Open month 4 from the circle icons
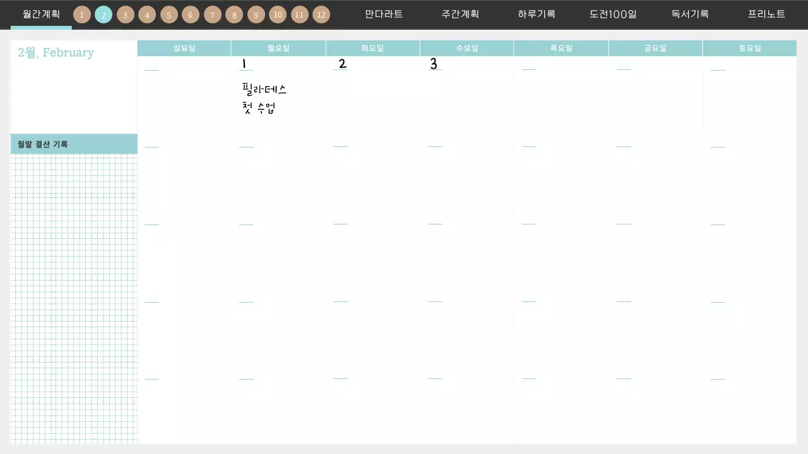808x454 pixels. pos(147,15)
